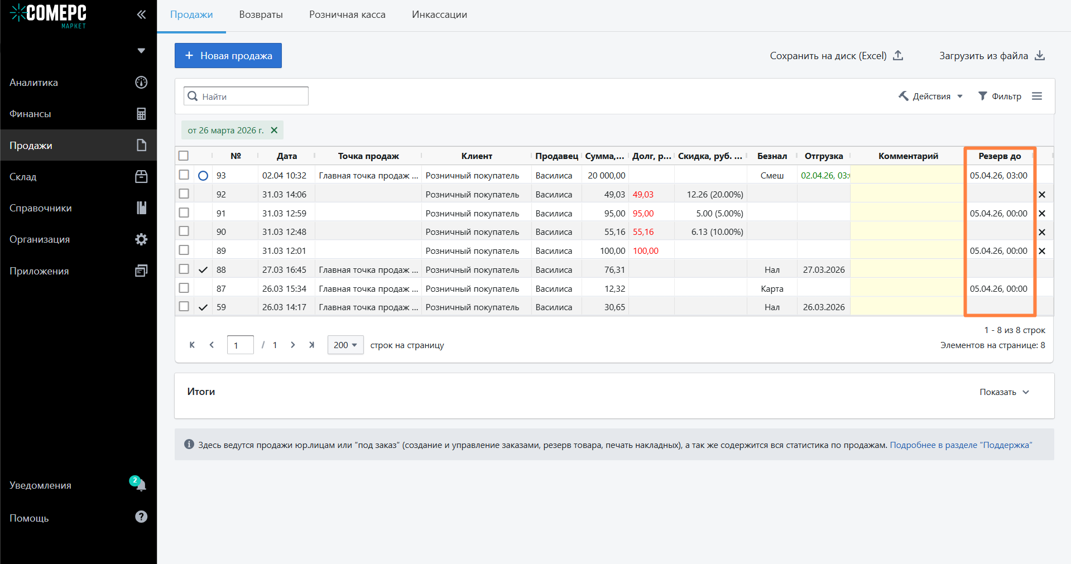
Task: Select all rows with header checkbox
Action: tap(184, 156)
